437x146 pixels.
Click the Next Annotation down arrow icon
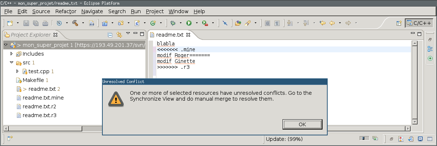(290, 23)
